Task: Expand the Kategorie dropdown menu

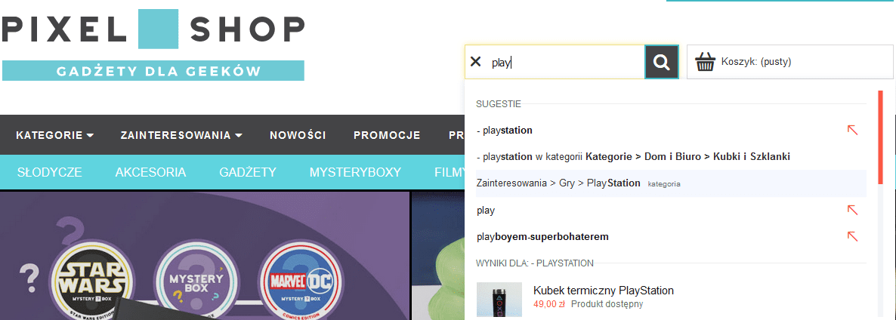Action: [55, 135]
